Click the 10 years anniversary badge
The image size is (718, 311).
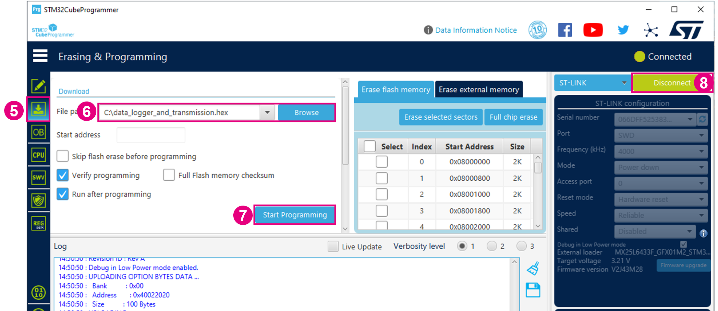[538, 30]
